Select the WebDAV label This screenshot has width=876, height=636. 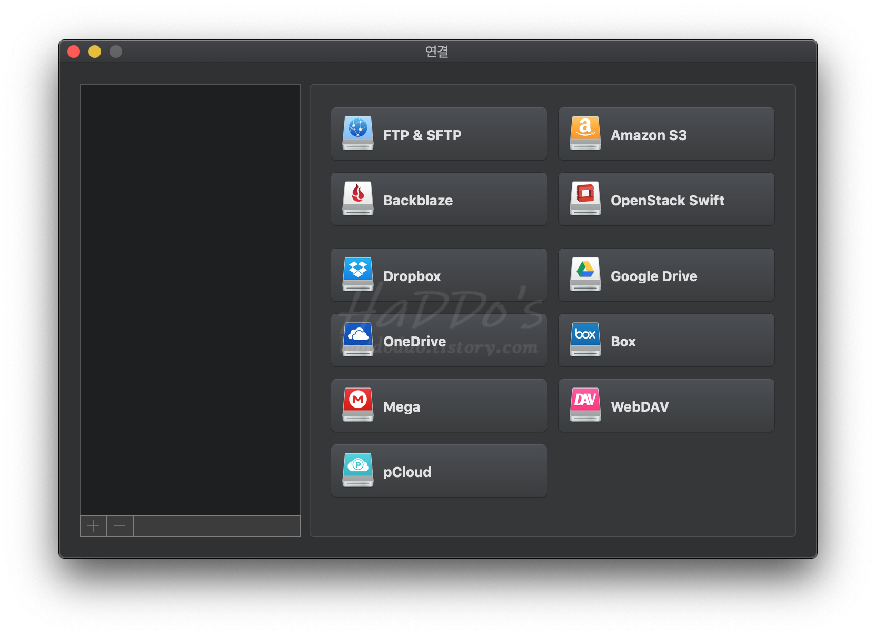(x=640, y=407)
